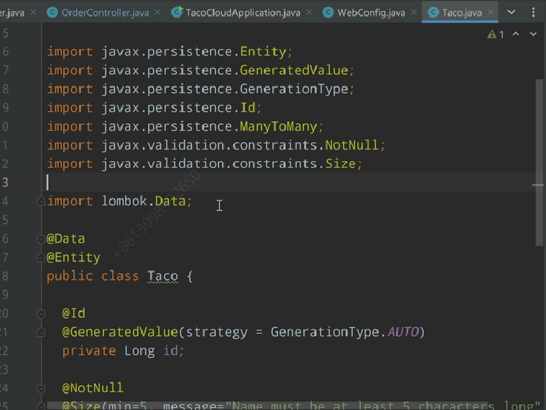The width and height of the screenshot is (546, 410).
Task: Close the Taco.java tab
Action: tap(490, 12)
